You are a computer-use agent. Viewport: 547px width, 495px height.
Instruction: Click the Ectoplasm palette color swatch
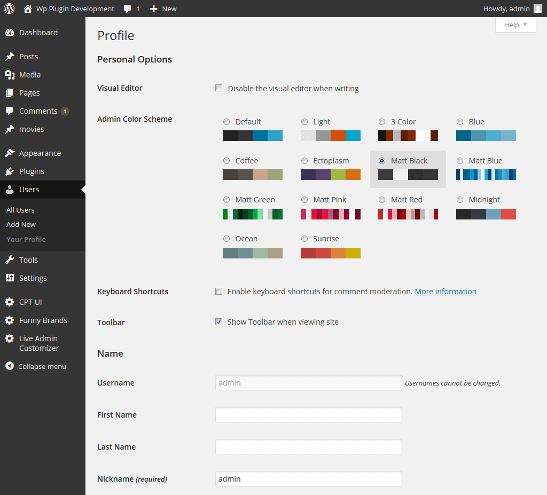(330, 175)
